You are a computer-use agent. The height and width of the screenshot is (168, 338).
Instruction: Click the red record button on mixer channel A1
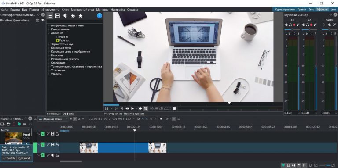pos(294,25)
